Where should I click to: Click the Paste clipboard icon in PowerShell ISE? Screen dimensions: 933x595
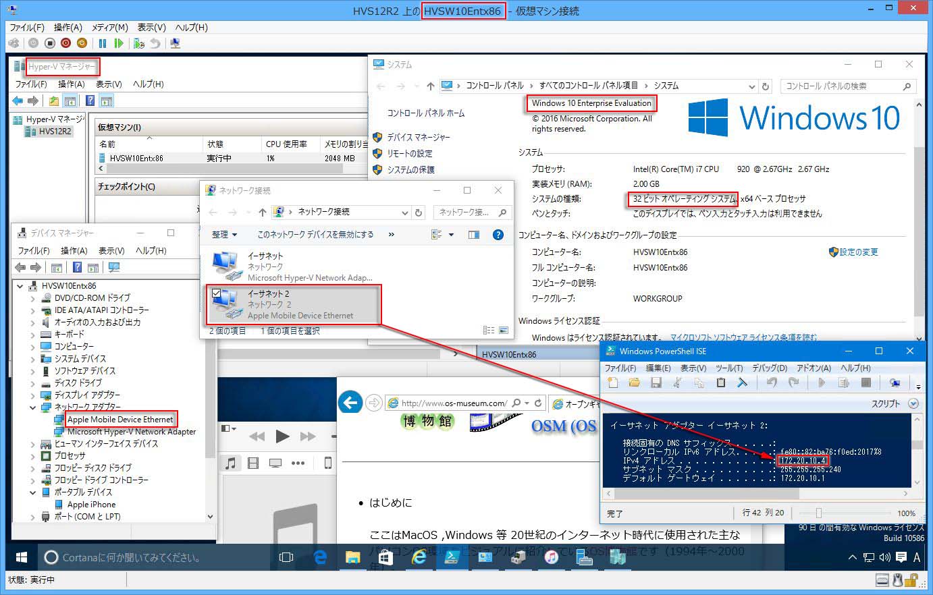point(720,382)
